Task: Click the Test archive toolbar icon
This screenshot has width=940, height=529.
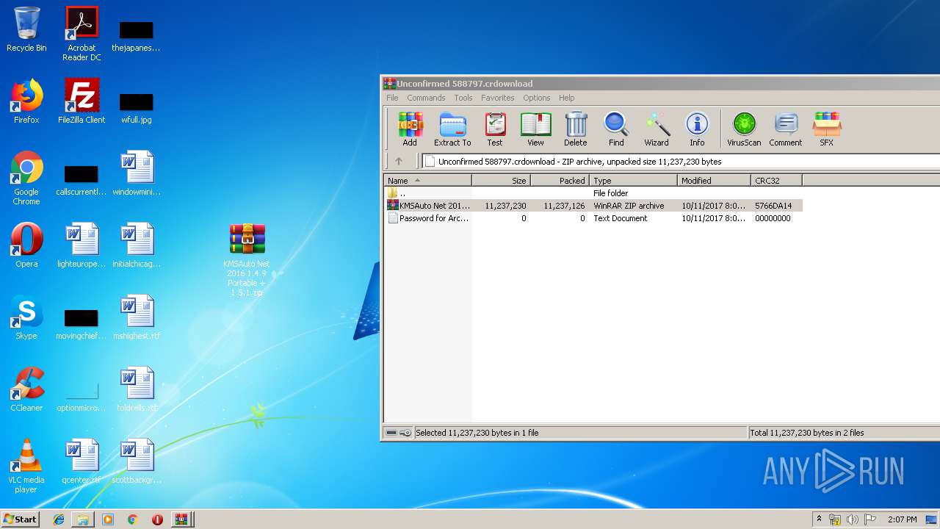Action: click(495, 129)
